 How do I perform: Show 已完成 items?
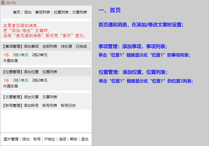pyautogui.click(x=81, y=46)
